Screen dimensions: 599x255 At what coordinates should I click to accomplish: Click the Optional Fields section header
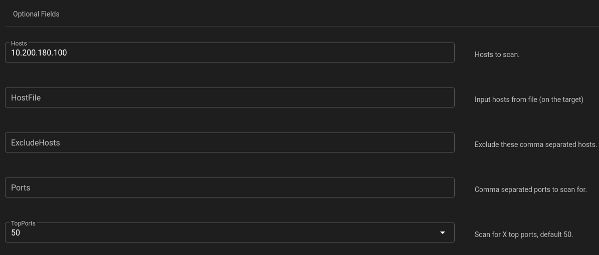click(36, 14)
